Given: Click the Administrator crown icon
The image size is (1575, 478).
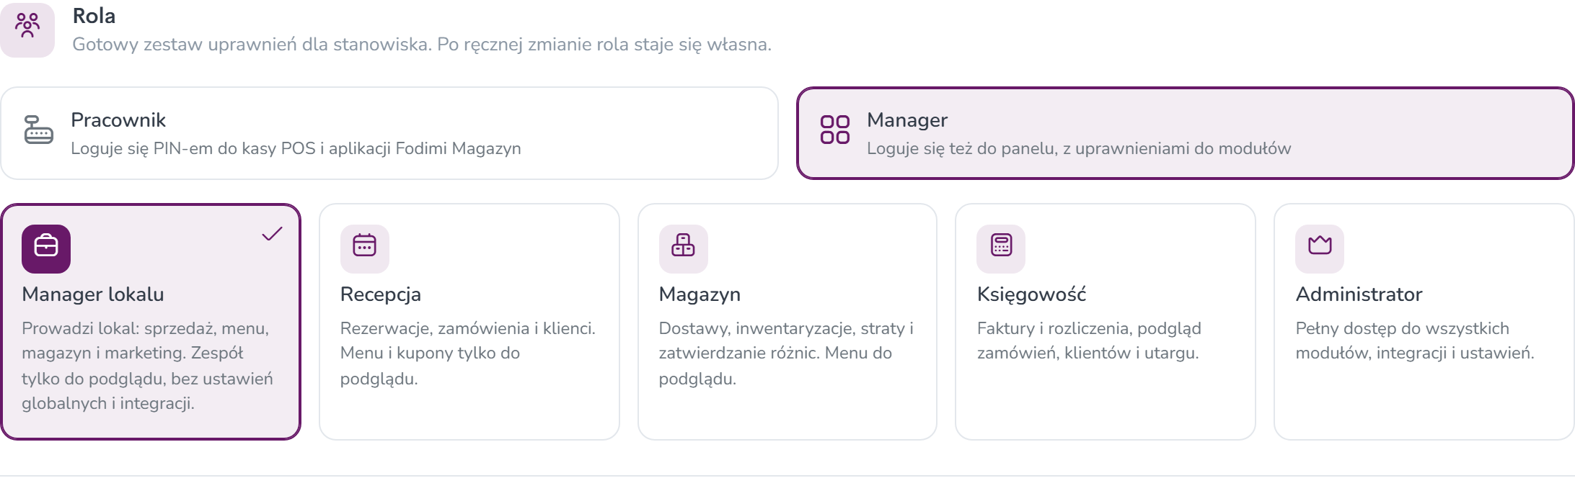Looking at the screenshot, I should 1320,249.
